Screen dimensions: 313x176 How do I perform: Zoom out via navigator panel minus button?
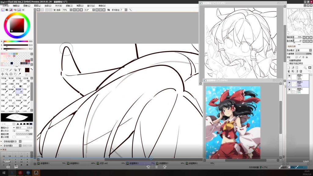point(304,38)
